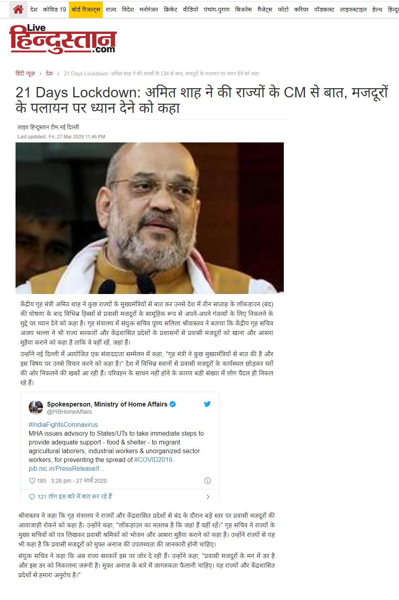Open the बोर्ड रिजल्ट्स highlighted tab

86,9
